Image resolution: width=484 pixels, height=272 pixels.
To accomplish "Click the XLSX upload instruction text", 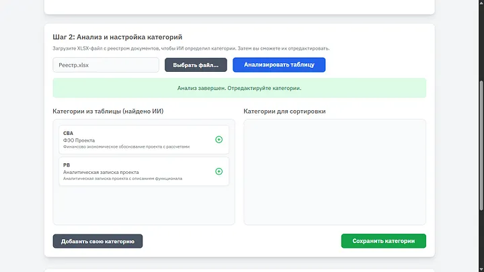I will coord(191,48).
